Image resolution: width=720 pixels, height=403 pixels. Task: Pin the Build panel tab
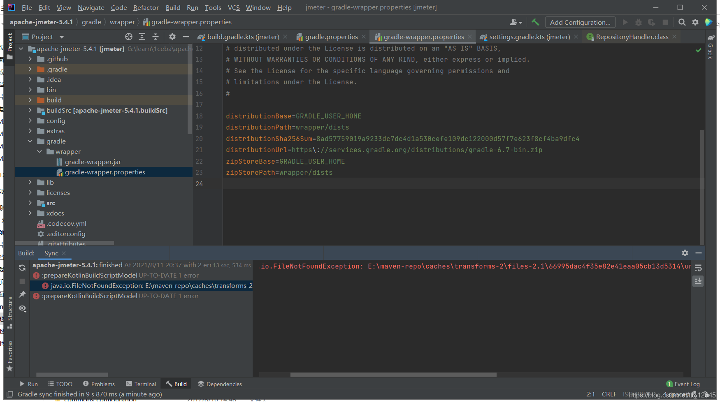tap(22, 294)
